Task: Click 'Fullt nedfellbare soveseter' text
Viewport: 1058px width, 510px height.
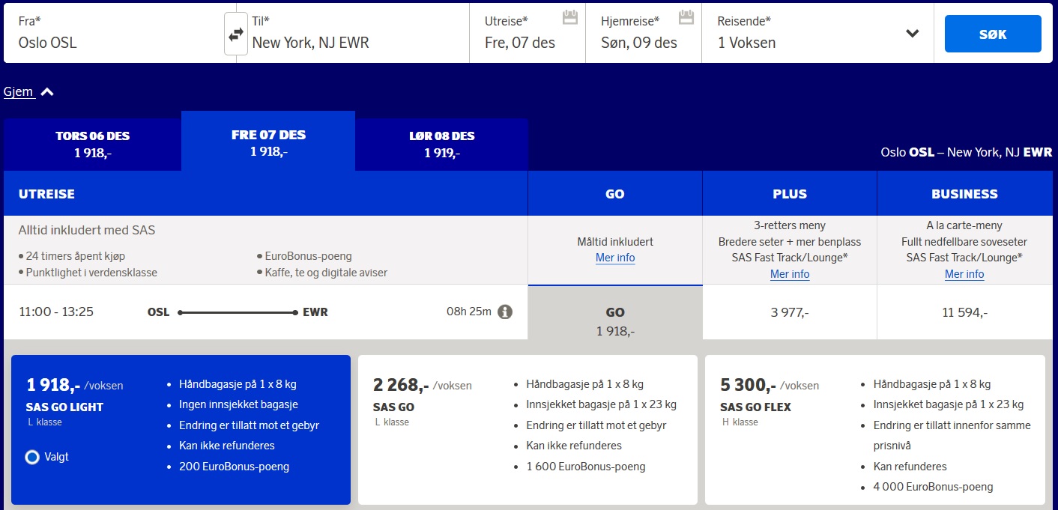Action: (964, 242)
